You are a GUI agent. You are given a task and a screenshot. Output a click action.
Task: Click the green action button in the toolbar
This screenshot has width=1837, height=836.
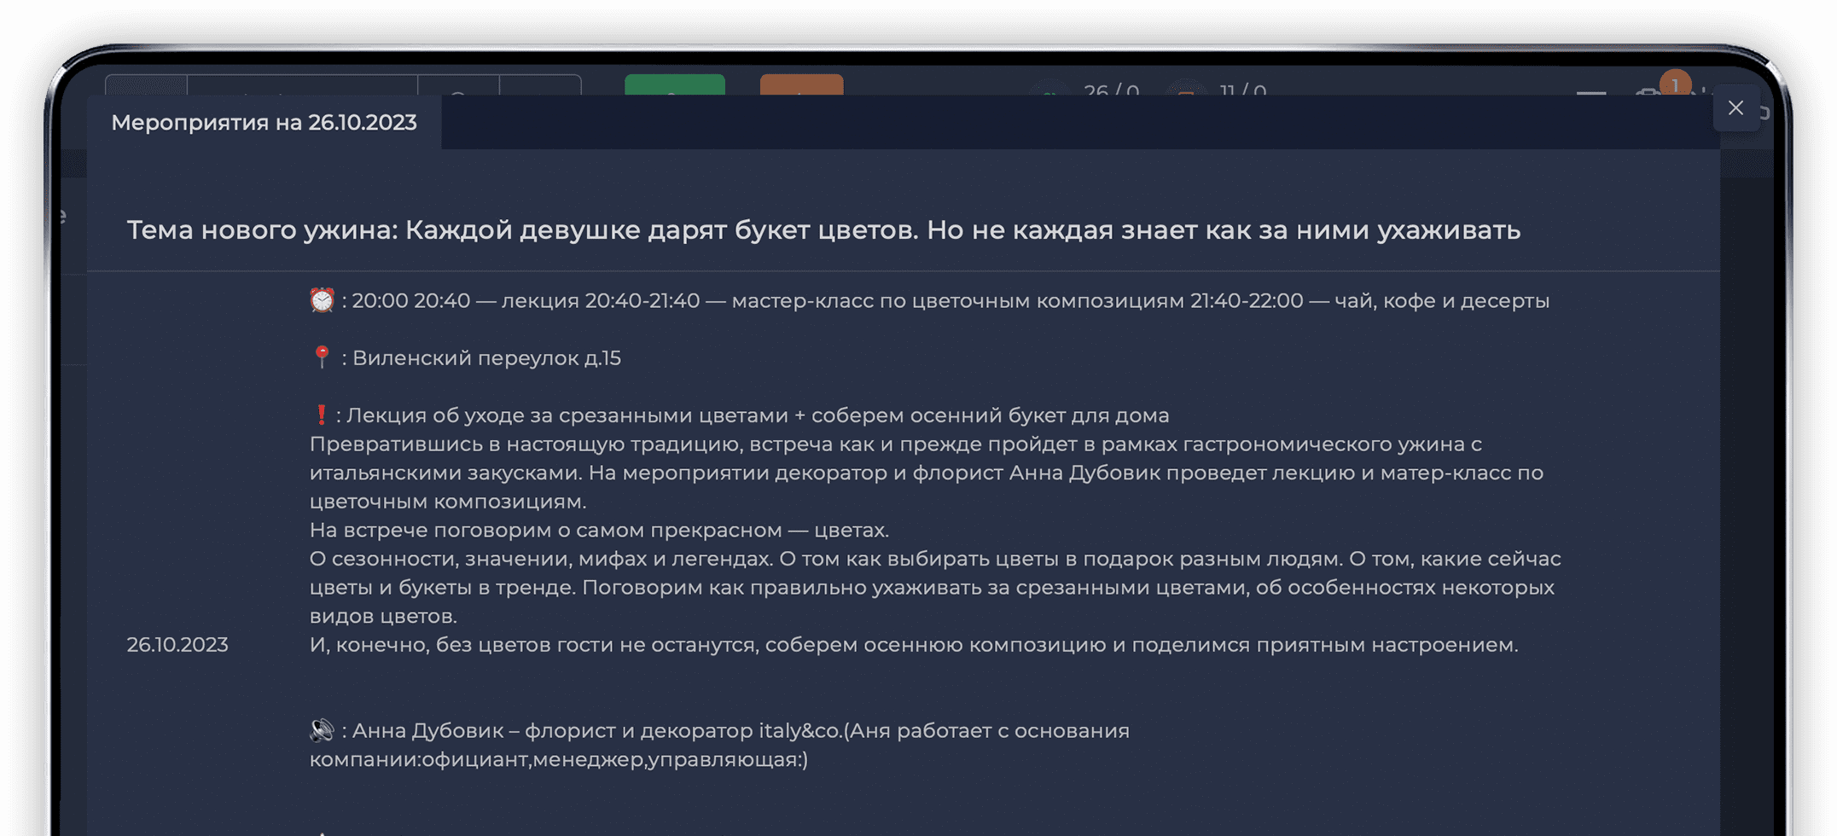tap(675, 88)
